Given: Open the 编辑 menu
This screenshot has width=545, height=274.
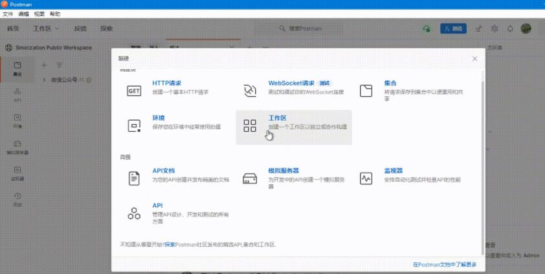Looking at the screenshot, I should 24,14.
